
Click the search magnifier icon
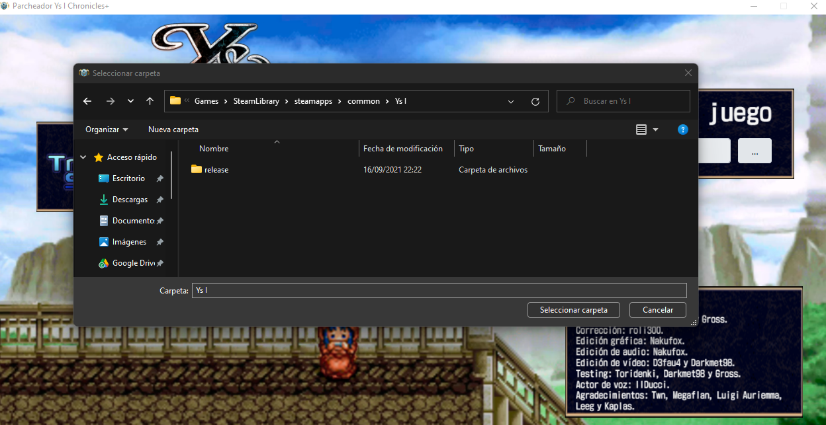click(x=571, y=101)
